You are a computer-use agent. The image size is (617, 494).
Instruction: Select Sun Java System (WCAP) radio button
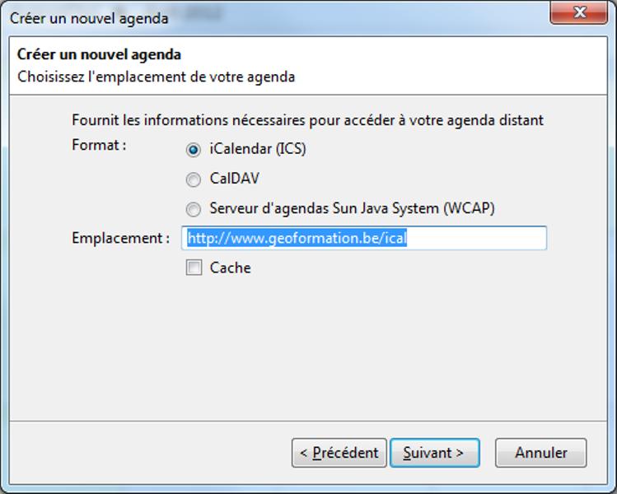click(x=194, y=209)
